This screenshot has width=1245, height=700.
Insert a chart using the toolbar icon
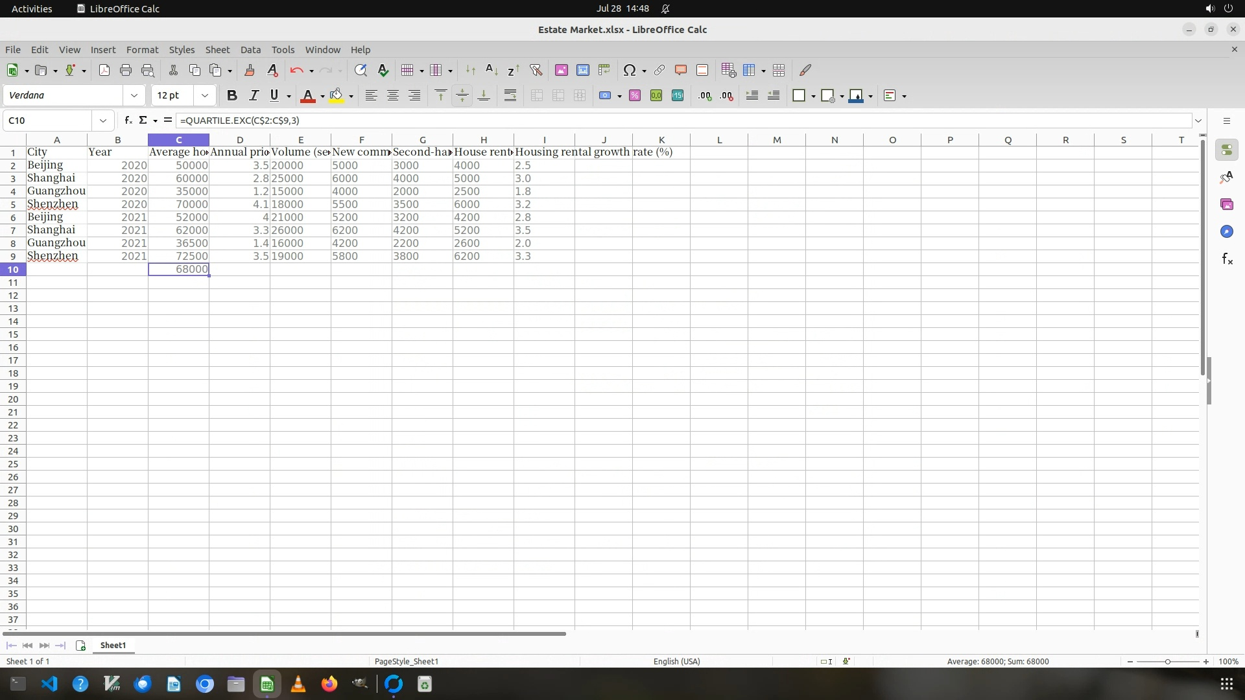coord(583,71)
